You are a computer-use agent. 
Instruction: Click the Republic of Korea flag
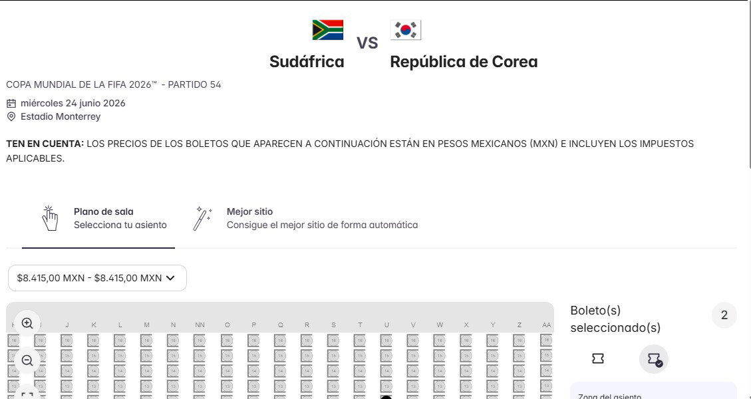pos(406,30)
